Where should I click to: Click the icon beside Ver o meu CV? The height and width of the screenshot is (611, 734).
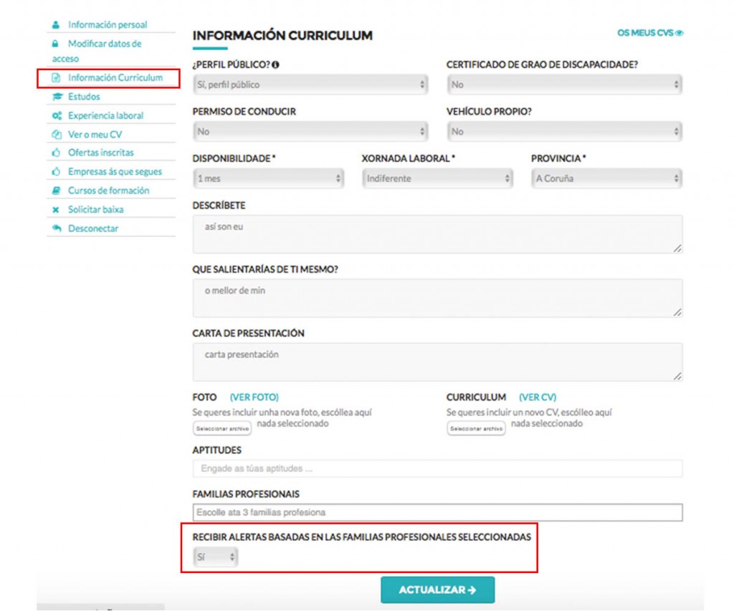(x=57, y=135)
